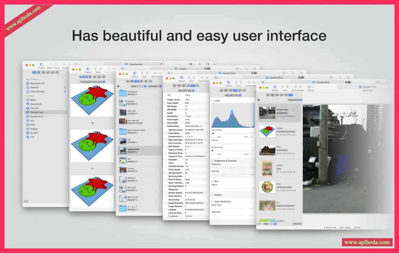Tick the Brightness & Contrast checkbox
This screenshot has height=253, width=399.
(x=212, y=161)
